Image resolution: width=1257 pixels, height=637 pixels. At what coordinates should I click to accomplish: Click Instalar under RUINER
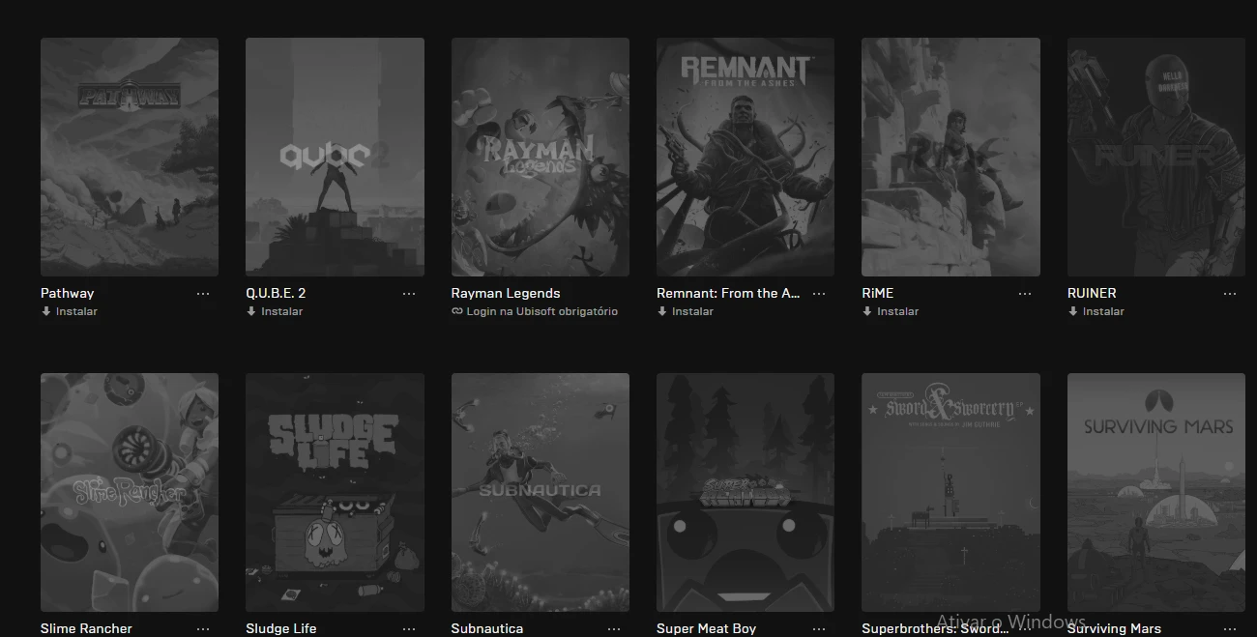click(x=1096, y=311)
